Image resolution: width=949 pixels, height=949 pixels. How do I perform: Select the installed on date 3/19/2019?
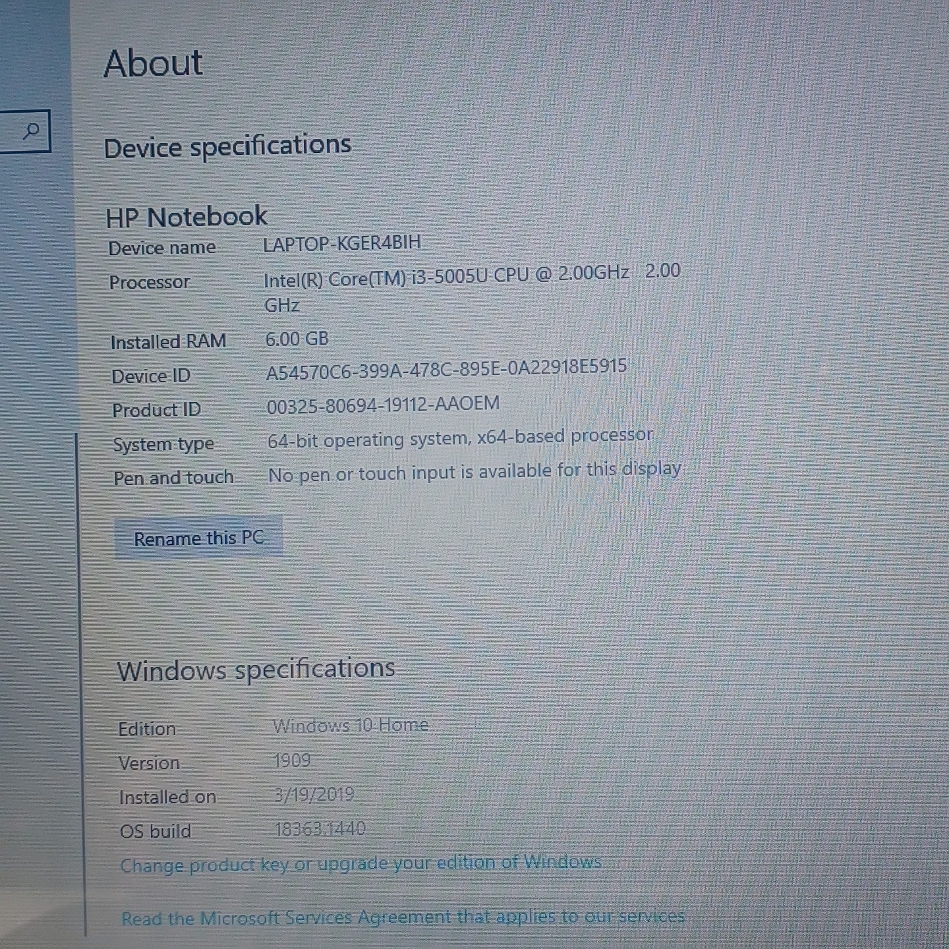[x=314, y=794]
